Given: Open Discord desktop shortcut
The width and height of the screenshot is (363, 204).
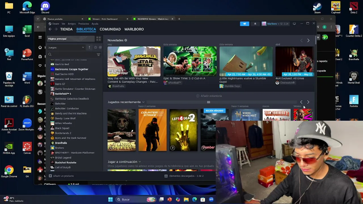Looking at the screenshot, I should (x=45, y=8).
